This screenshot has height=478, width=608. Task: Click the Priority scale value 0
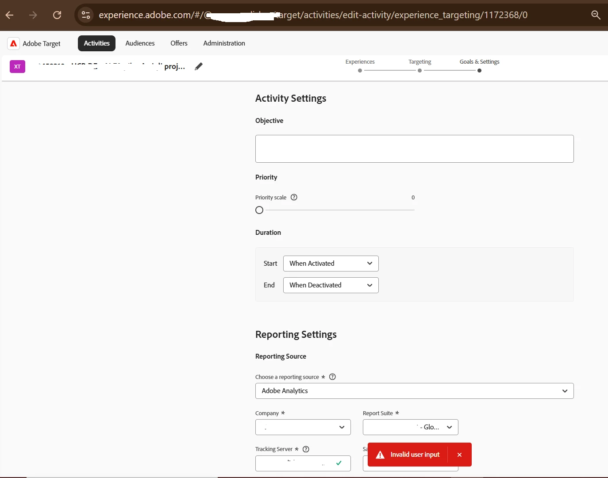click(x=413, y=197)
